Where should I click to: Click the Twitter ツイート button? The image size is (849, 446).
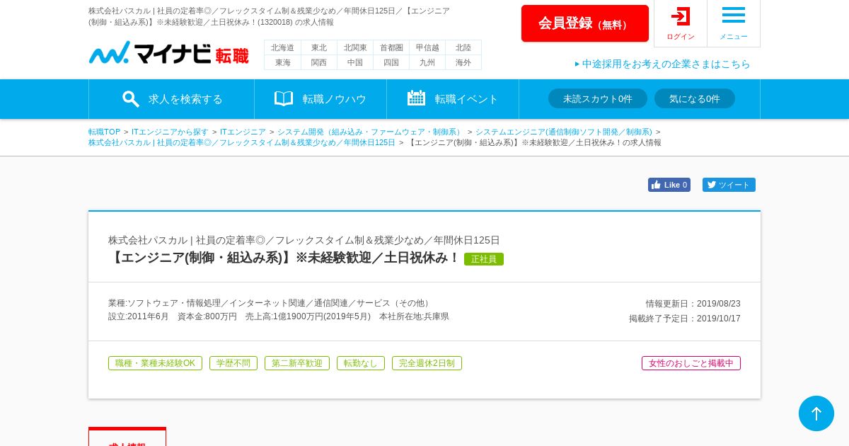729,185
